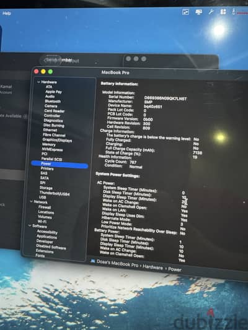Collapse the Hardware section in the sidebar

point(38,82)
